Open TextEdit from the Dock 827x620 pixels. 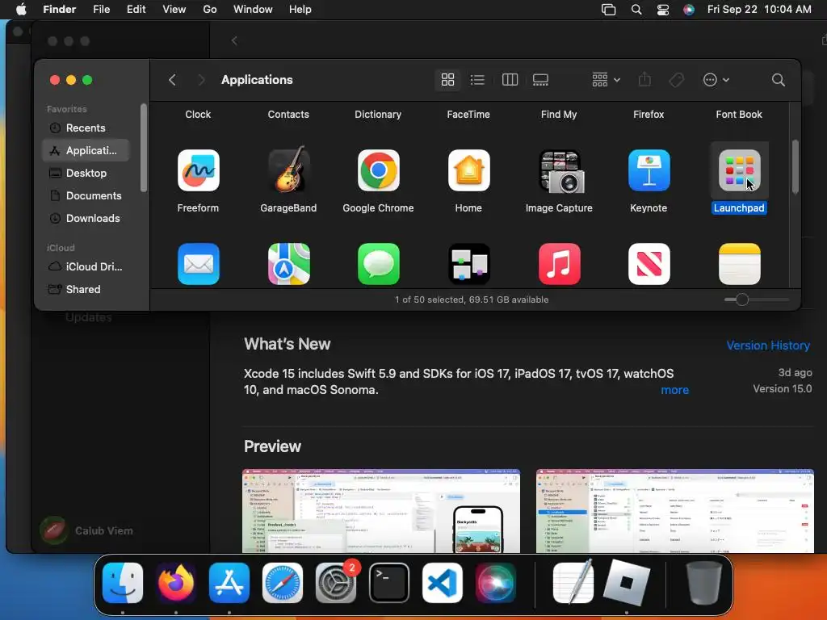pos(573,582)
